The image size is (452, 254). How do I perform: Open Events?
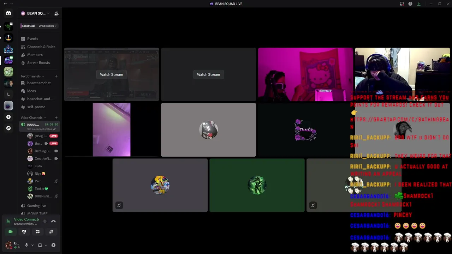[39, 39]
